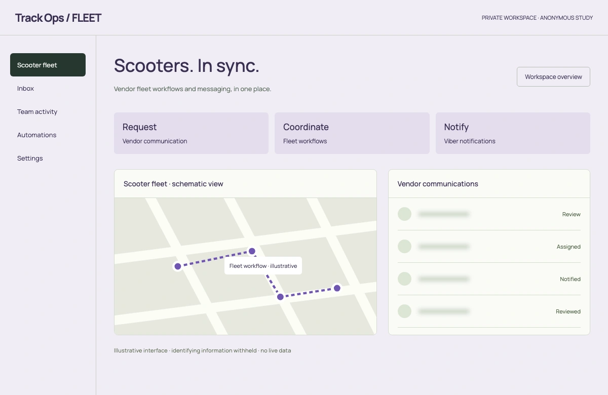Click the Review status label
The image size is (608, 395).
click(x=571, y=214)
